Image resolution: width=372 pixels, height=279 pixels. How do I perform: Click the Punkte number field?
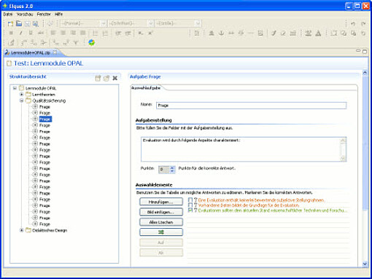pos(164,169)
